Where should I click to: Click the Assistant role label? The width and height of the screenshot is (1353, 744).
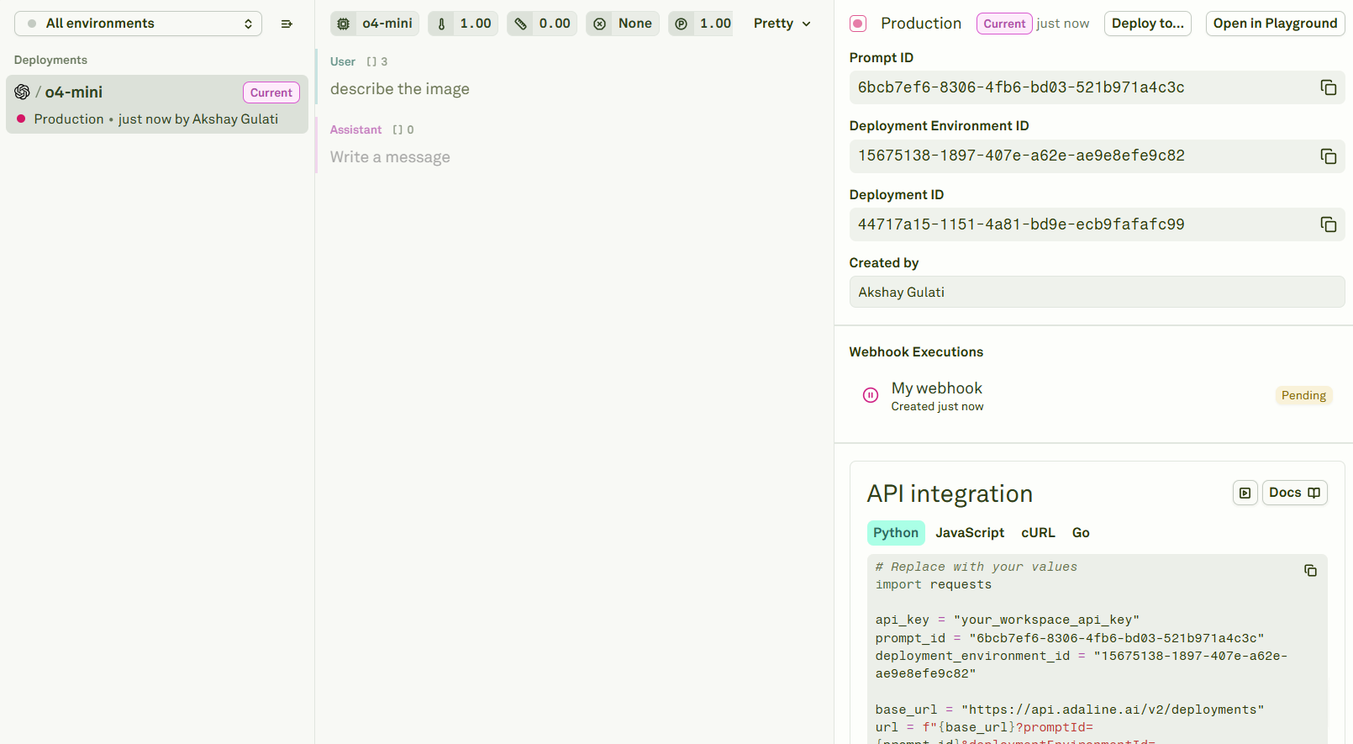pyautogui.click(x=355, y=129)
